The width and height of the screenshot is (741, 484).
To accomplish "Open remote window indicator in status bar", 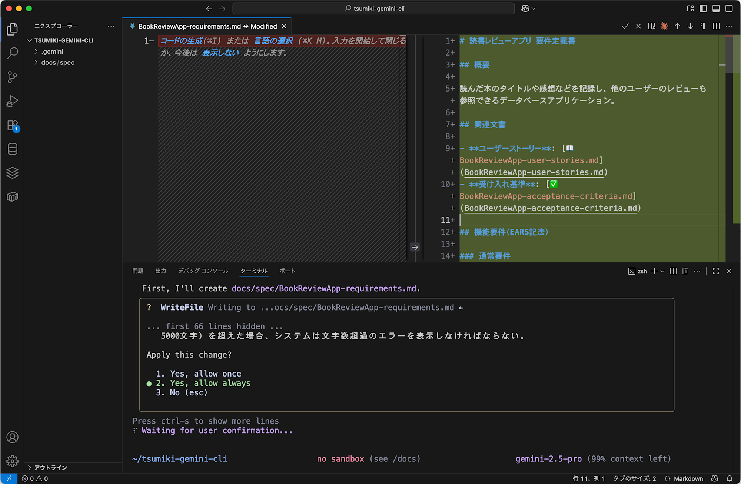I will click(9, 478).
